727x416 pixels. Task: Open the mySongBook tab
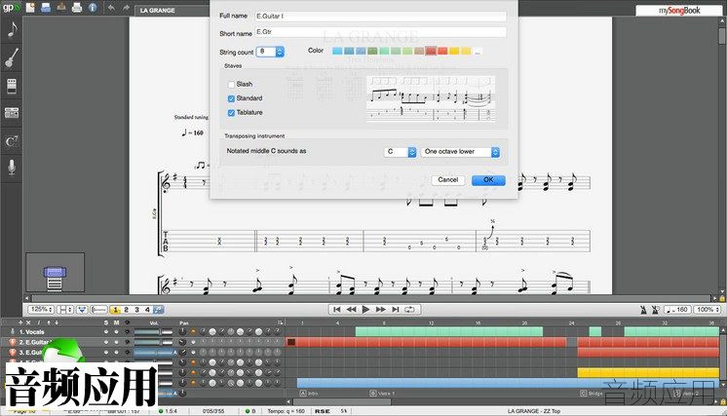pos(678,10)
